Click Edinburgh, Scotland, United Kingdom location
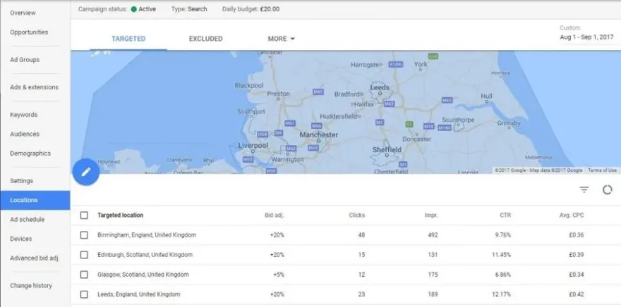Screen dimensions: 621x307 (x=145, y=255)
